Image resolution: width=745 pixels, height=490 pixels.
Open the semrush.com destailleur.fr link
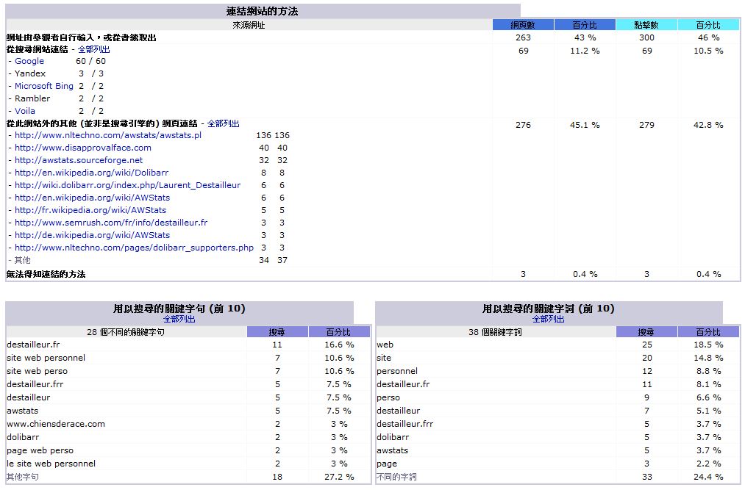click(111, 223)
